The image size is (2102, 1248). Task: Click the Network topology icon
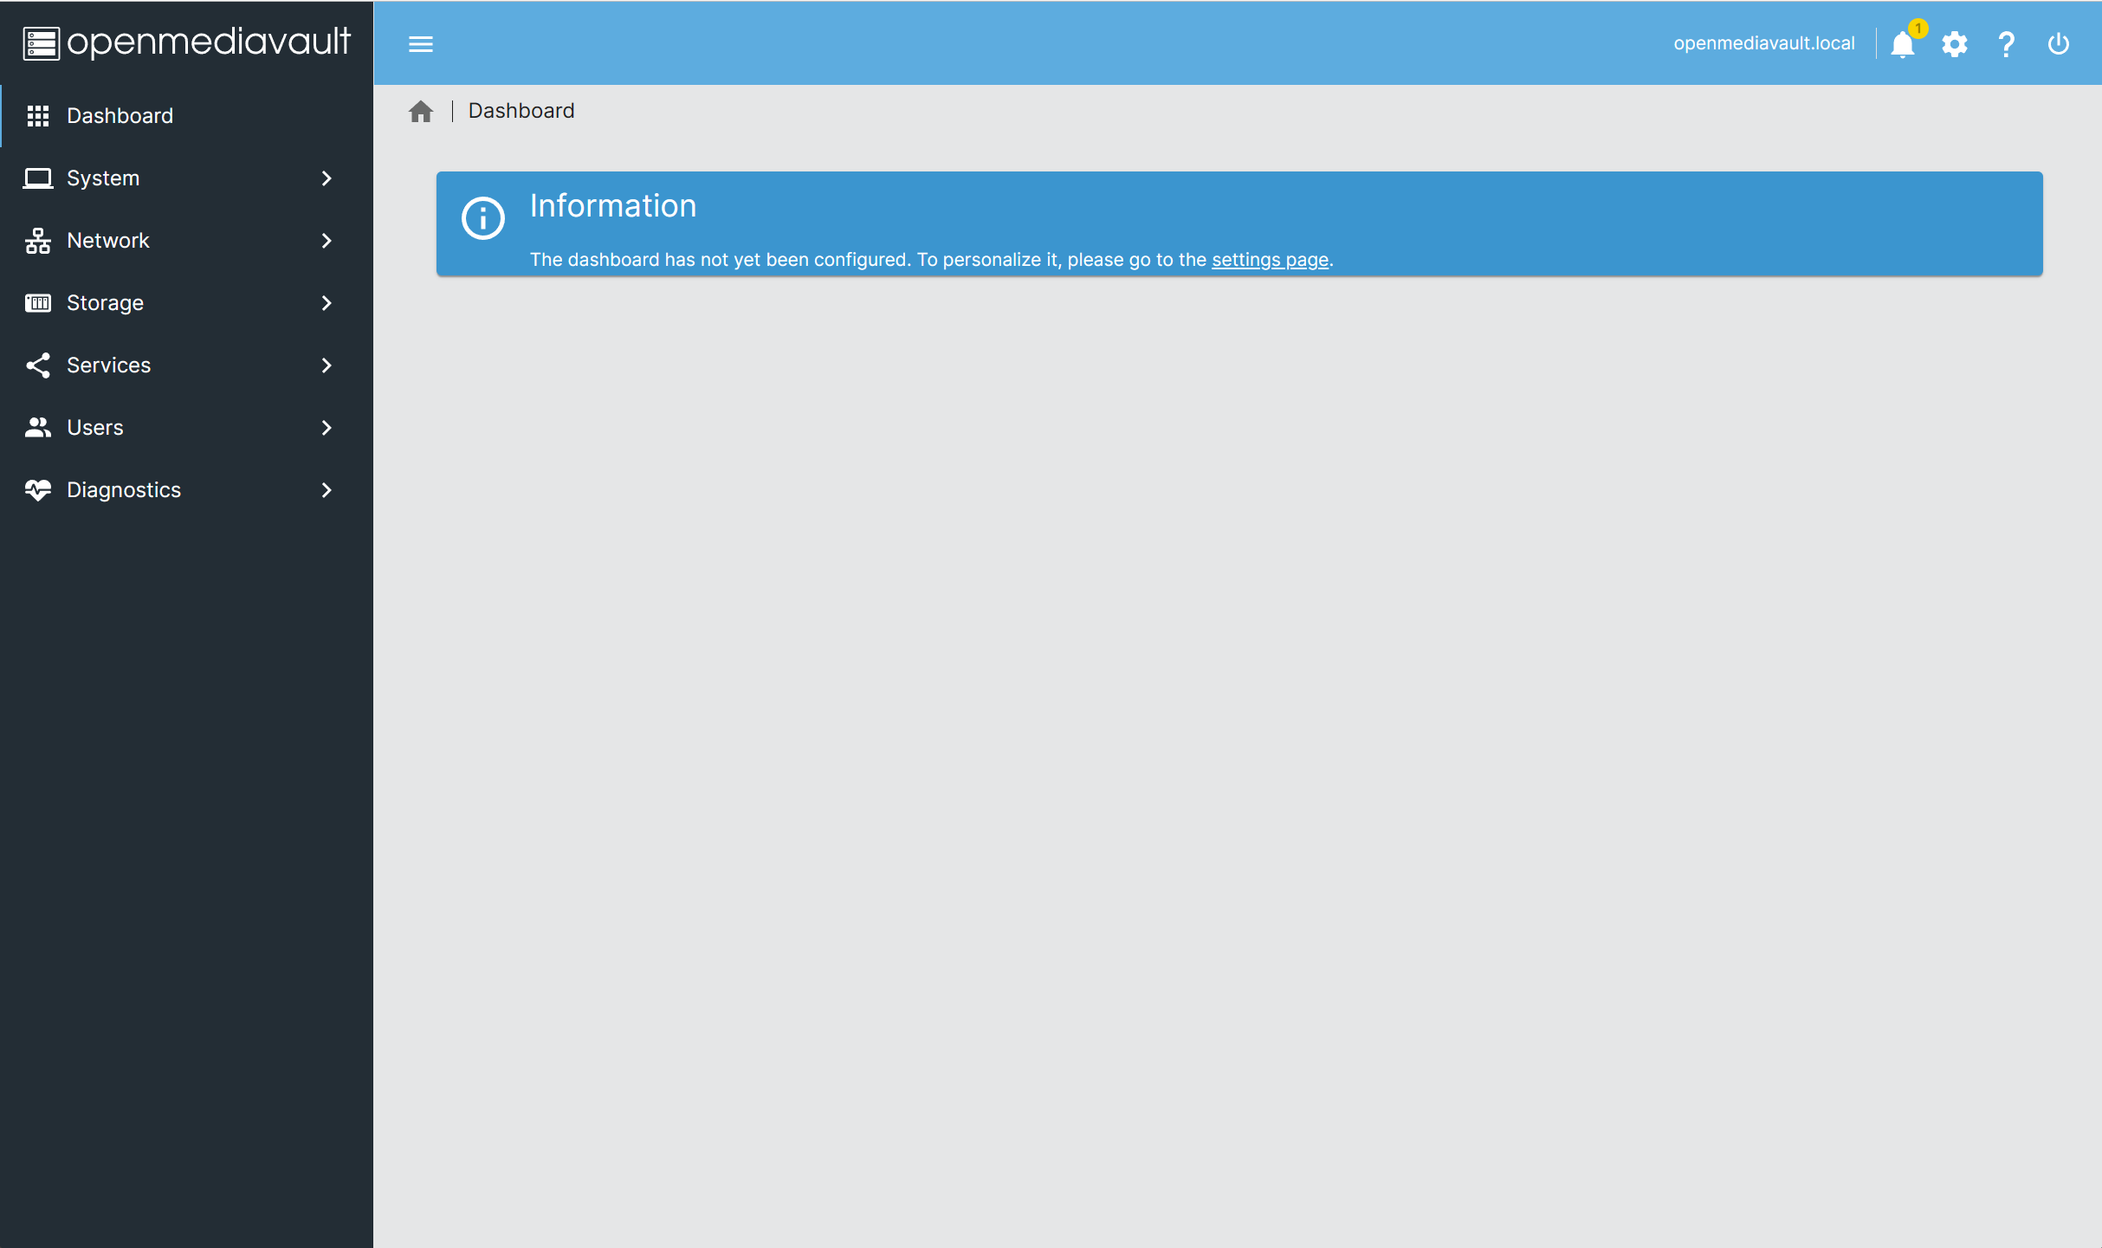(38, 240)
